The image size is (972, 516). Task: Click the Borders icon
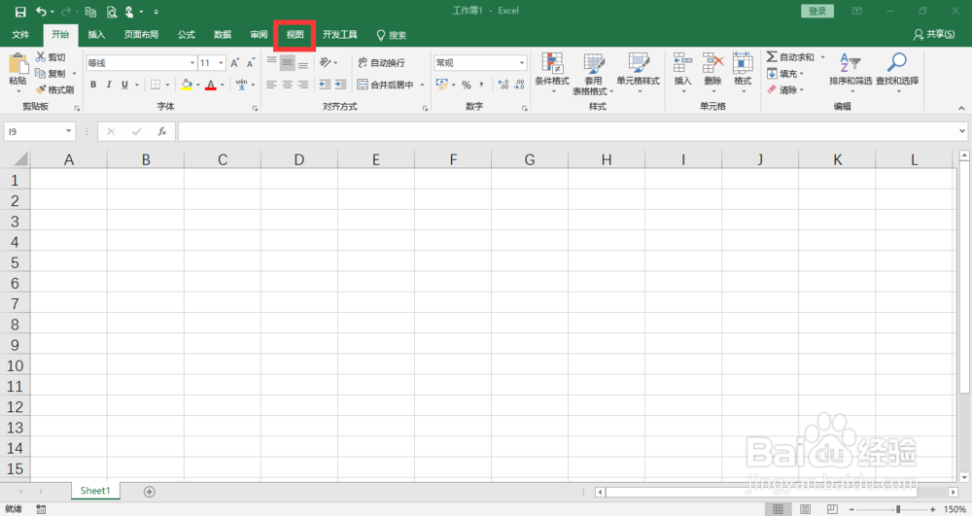[156, 85]
